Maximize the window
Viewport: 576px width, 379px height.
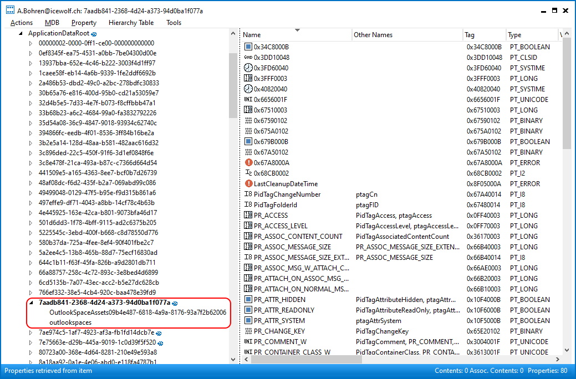point(555,11)
